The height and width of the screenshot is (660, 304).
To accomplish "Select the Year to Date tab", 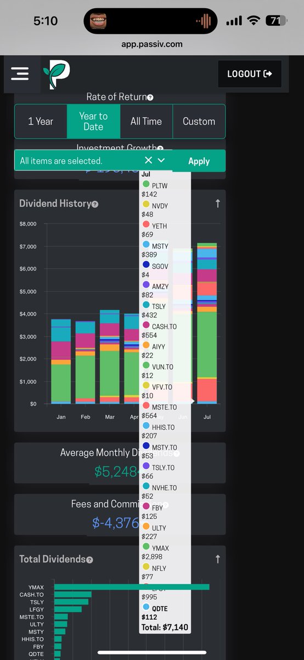I will pyautogui.click(x=93, y=122).
